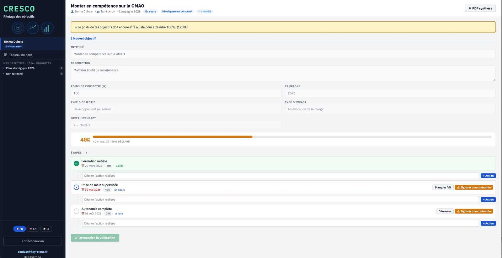Click the Modéré impact badge in header
The image size is (502, 258).
pyautogui.click(x=205, y=12)
